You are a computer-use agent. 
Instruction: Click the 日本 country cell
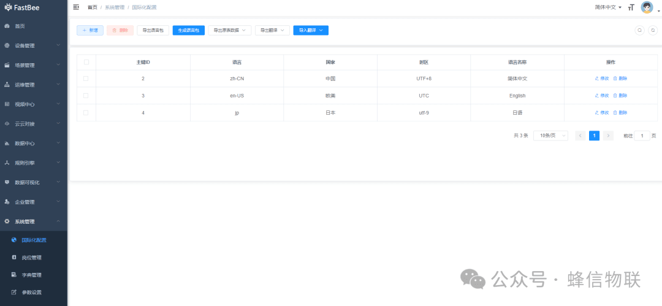pos(330,113)
